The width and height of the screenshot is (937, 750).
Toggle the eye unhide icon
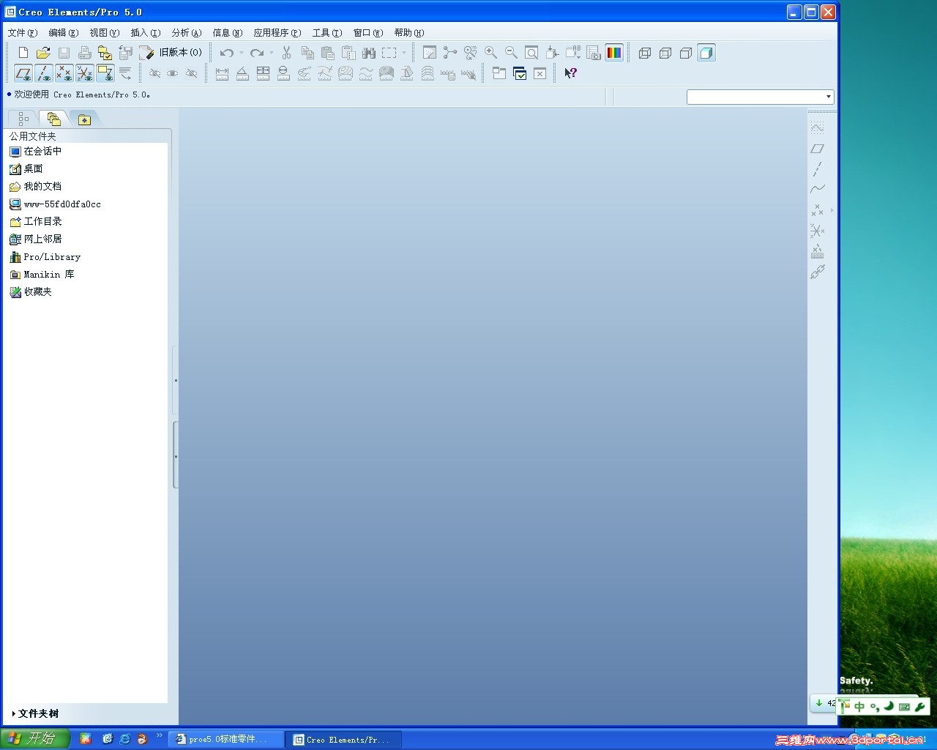173,73
